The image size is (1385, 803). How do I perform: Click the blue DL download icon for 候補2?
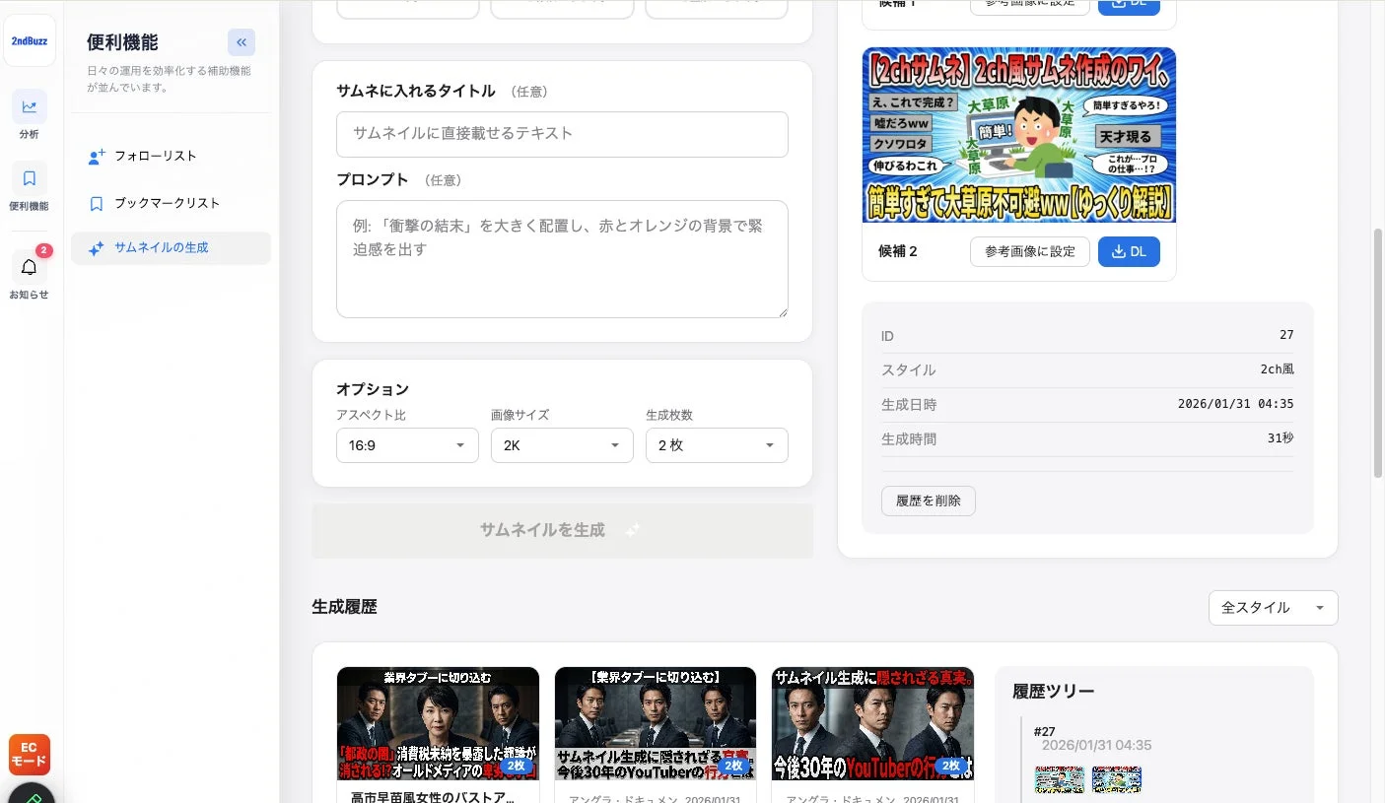click(x=1128, y=251)
